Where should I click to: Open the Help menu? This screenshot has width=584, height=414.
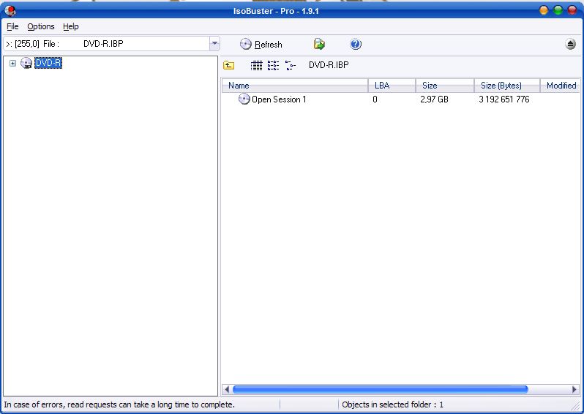coord(70,26)
